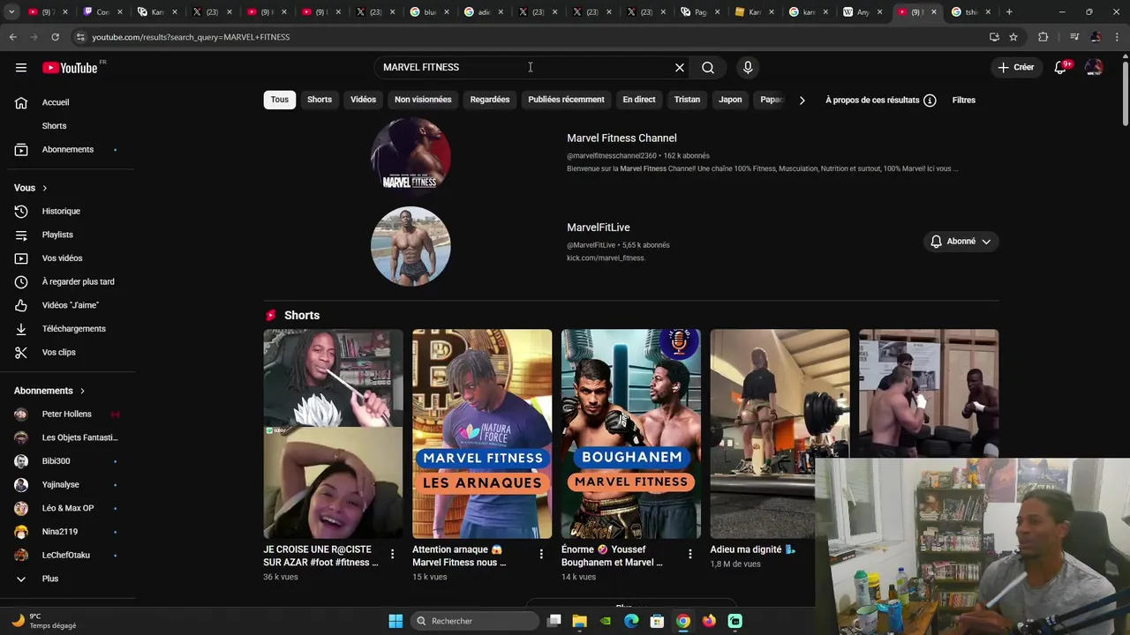Select the Japon filter chip
The image size is (1130, 635).
(730, 100)
